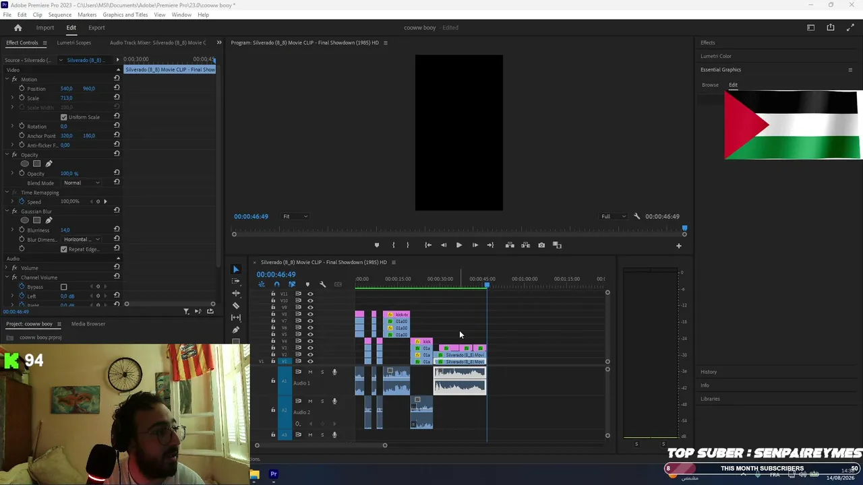Select the Ripple Edit tool
The height and width of the screenshot is (485, 863).
[236, 294]
